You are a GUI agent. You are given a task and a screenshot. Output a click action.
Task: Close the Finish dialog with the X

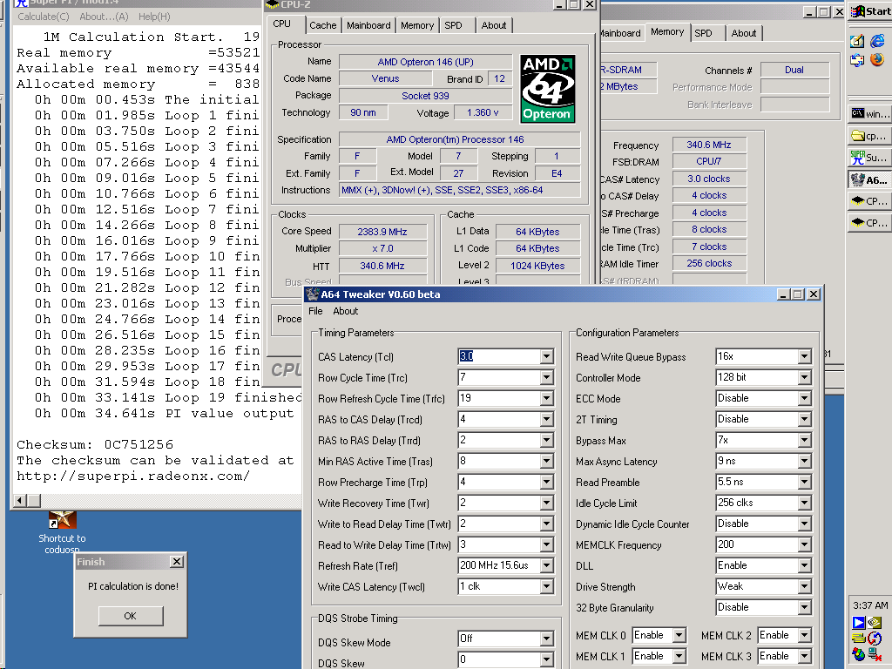click(x=177, y=562)
